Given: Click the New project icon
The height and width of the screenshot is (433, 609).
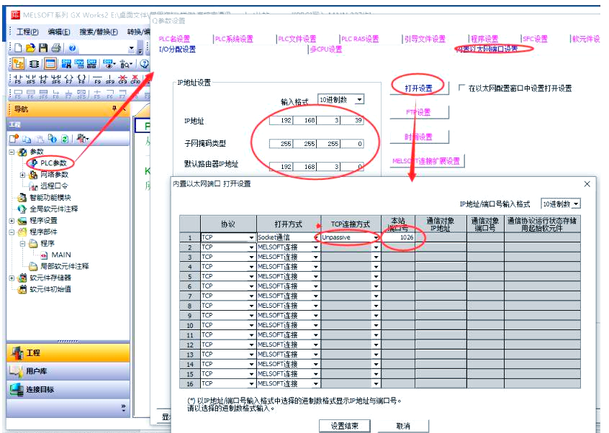Looking at the screenshot, I should [x=18, y=48].
